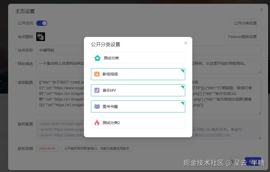
Task: Close the 公开分类设置 dialog
Action: pos(186,43)
